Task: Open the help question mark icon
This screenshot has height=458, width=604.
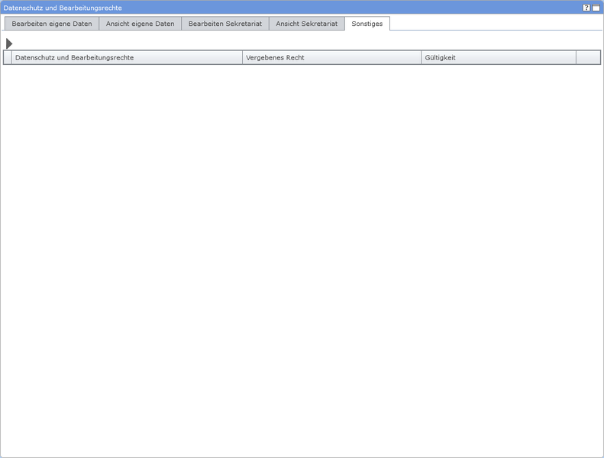Action: [x=586, y=8]
